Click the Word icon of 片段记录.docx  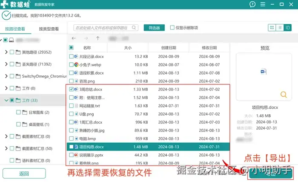point(76,56)
